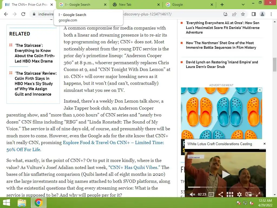Open video player settings gear
Image resolution: width=277 pixels, height=208 pixels.
(239, 194)
